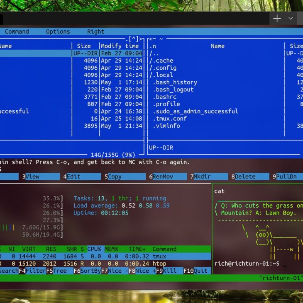This screenshot has width=303, height=303.
Task: Click the Load average text in htop
Action: point(122,205)
